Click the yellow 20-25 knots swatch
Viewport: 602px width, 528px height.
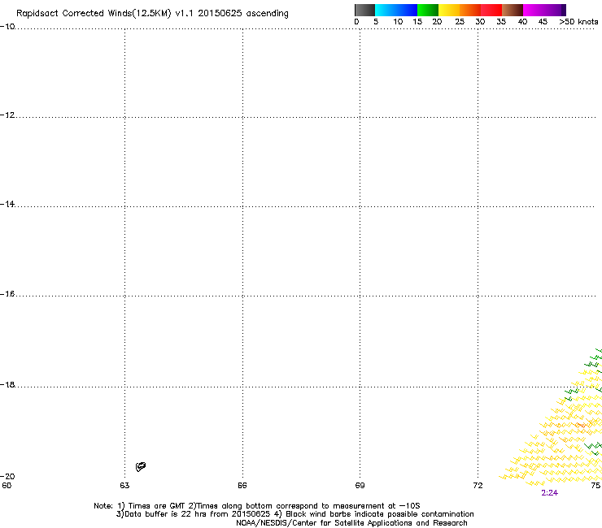coord(449,10)
